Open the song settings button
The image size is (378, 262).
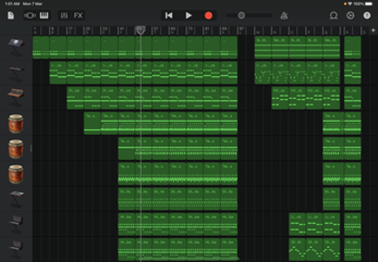pos(350,15)
